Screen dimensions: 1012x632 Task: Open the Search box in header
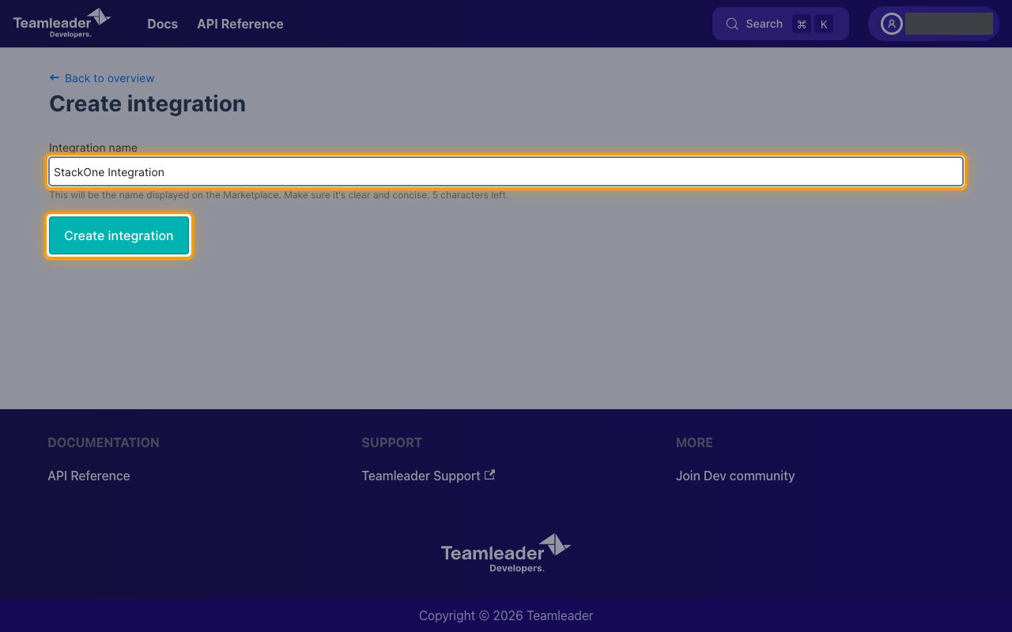[780, 24]
